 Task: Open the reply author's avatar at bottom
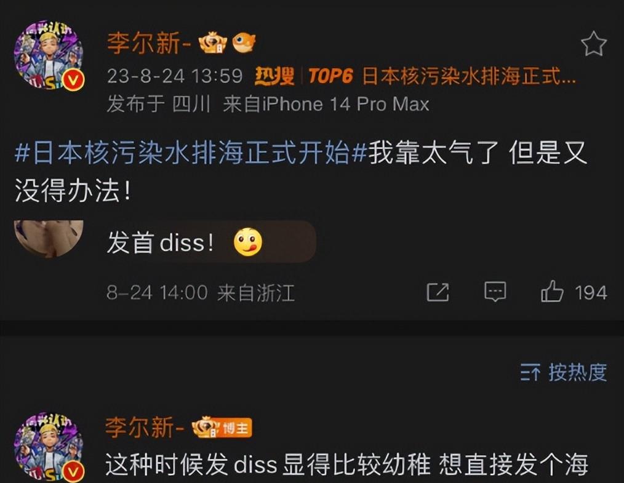pyautogui.click(x=49, y=447)
